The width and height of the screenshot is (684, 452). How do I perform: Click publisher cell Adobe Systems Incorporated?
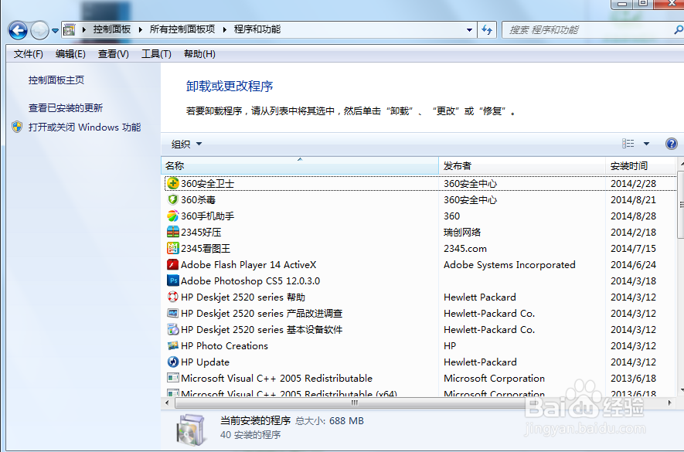pos(509,264)
